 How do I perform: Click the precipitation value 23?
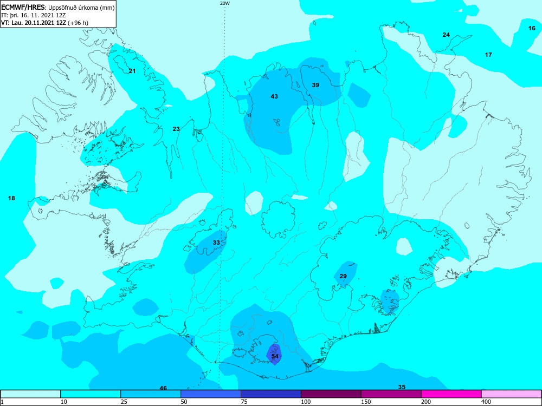176,129
